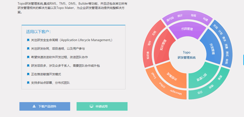Open the 下载产品资料 download button
The width and height of the screenshot is (244, 117).
[x=45, y=106]
